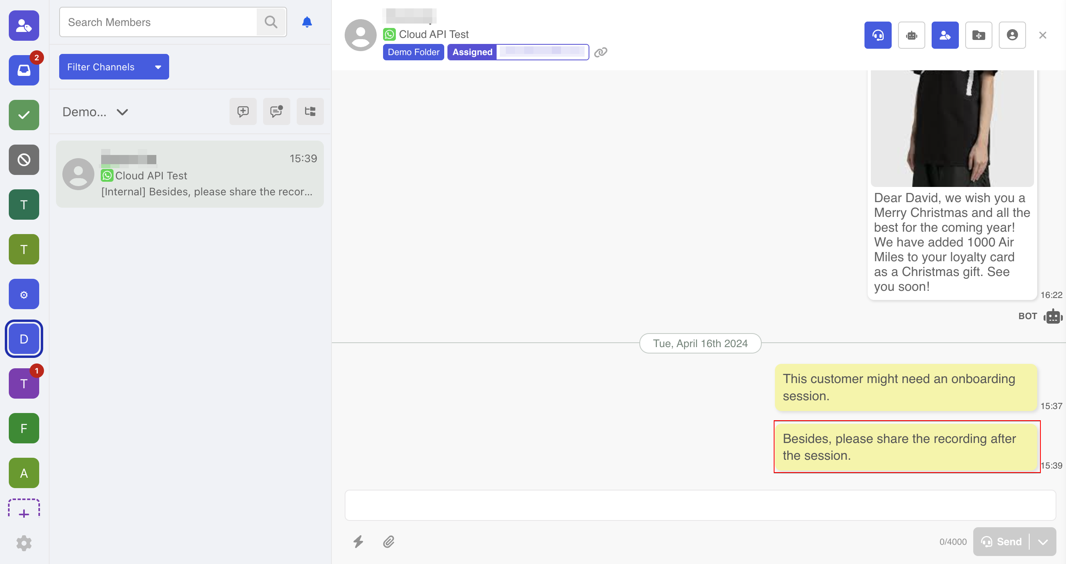Click the message text input box
The width and height of the screenshot is (1066, 564).
tap(700, 505)
